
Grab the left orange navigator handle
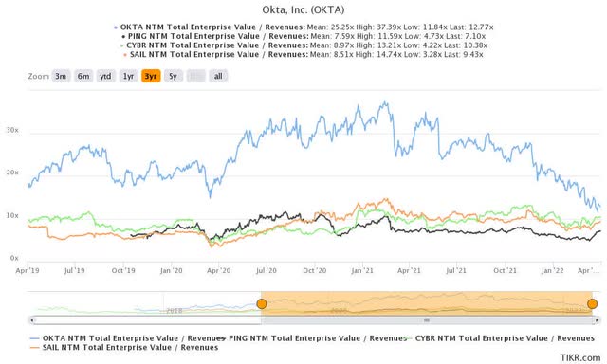262,303
